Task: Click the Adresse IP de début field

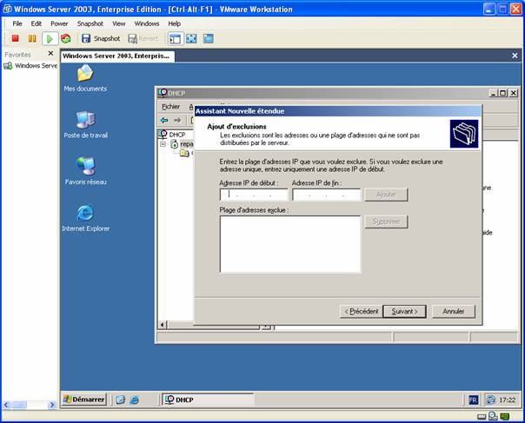Action: (254, 195)
